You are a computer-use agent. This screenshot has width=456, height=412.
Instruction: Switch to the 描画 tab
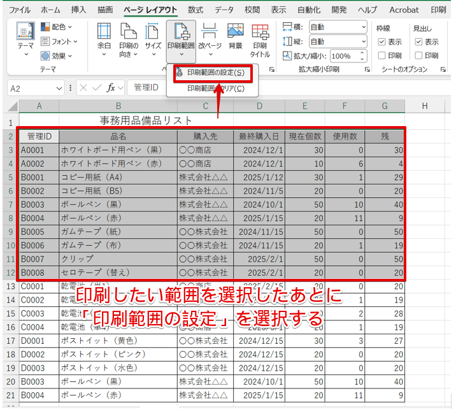coord(105,10)
